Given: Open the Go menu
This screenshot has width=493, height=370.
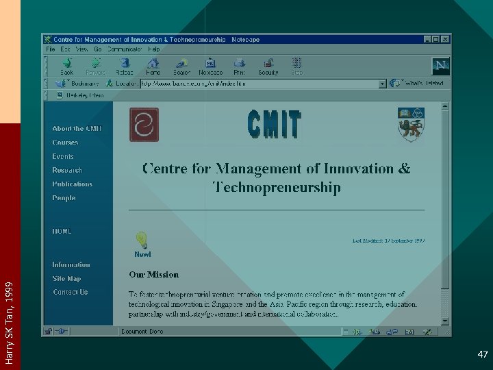Looking at the screenshot, I should point(97,49).
